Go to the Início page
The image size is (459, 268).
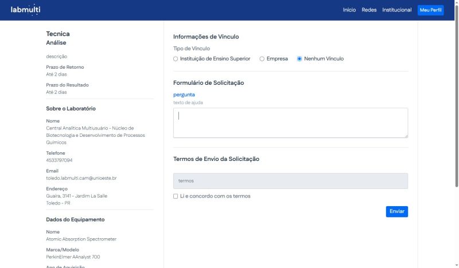[349, 10]
